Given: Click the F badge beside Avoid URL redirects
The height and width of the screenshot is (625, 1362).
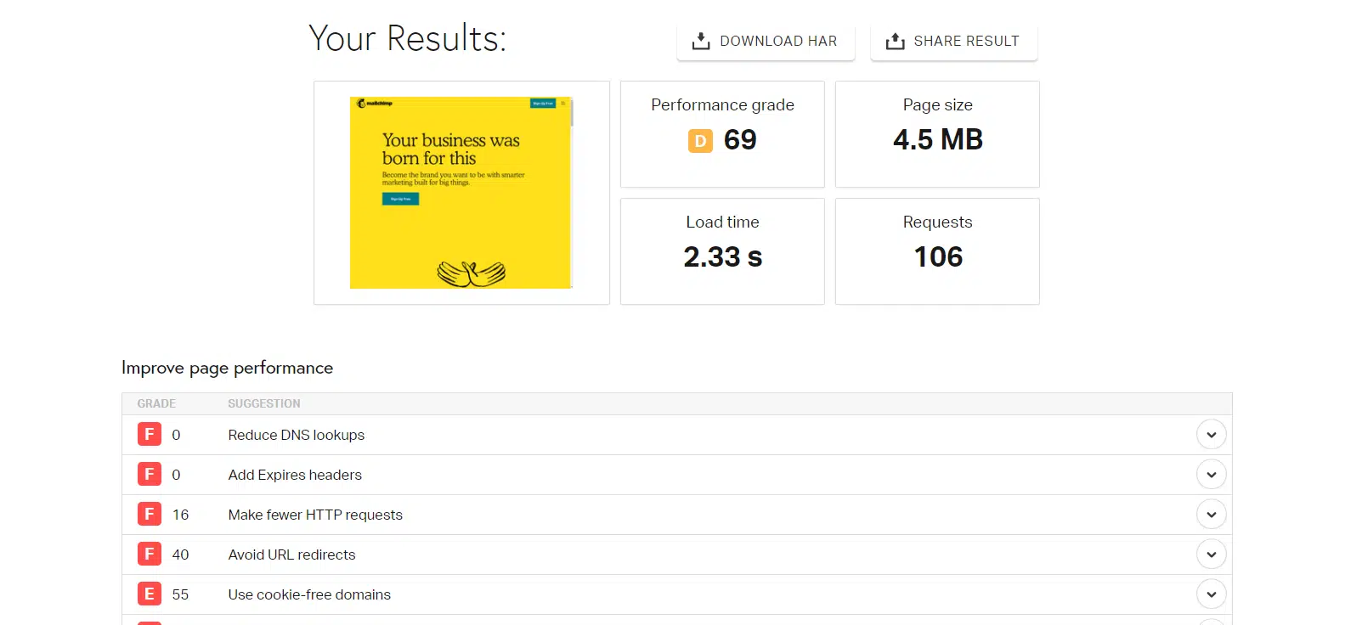Looking at the screenshot, I should (x=150, y=555).
